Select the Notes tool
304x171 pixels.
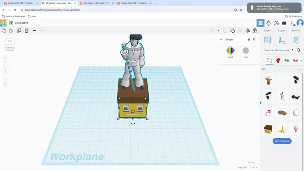click(x=296, y=40)
